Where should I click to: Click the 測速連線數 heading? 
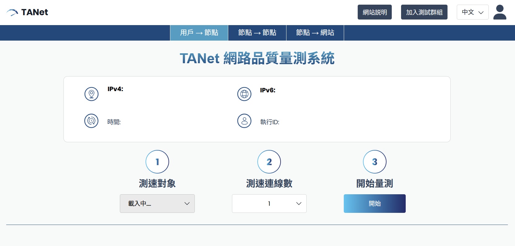click(x=269, y=183)
